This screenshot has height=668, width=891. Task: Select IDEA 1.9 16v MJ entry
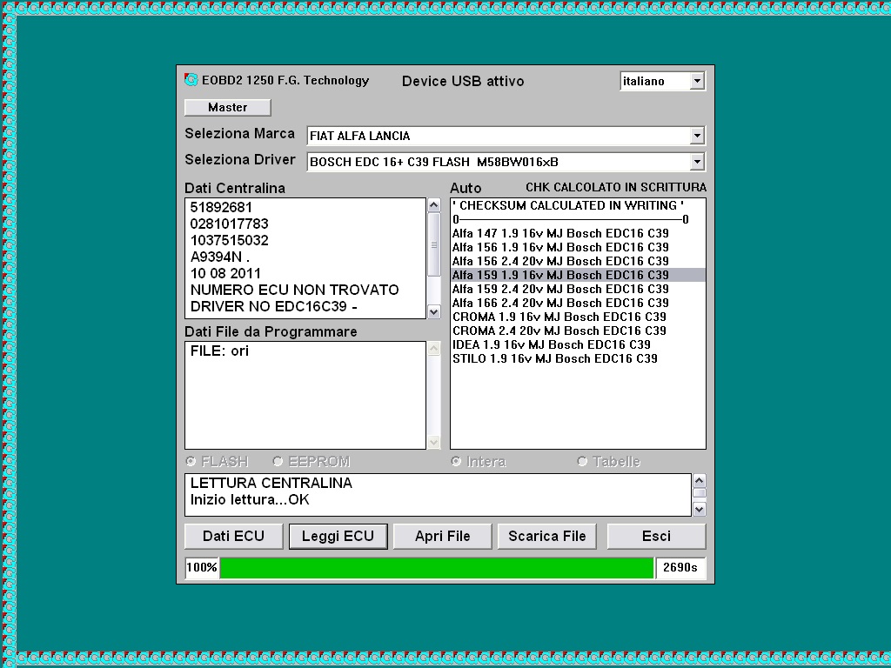point(578,344)
